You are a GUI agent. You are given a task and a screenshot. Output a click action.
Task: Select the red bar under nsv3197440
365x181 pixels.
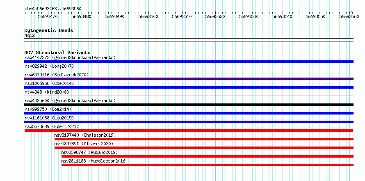point(204,139)
